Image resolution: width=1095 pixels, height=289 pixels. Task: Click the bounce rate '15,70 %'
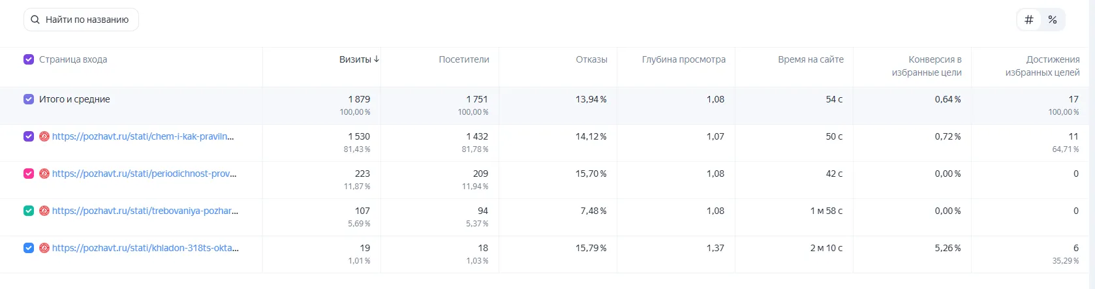point(591,174)
